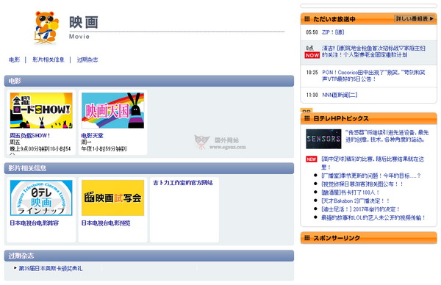Open the 视觉侦探日暮游客 topic link

coord(362,184)
